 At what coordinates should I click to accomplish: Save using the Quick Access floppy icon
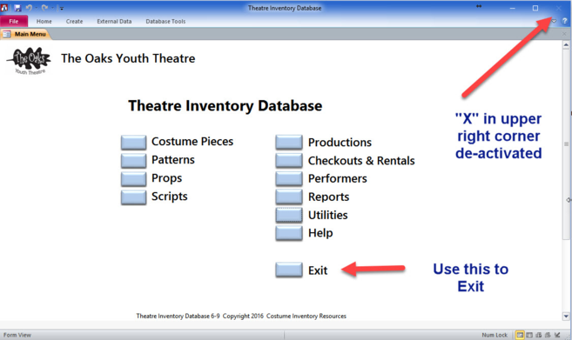tap(17, 8)
